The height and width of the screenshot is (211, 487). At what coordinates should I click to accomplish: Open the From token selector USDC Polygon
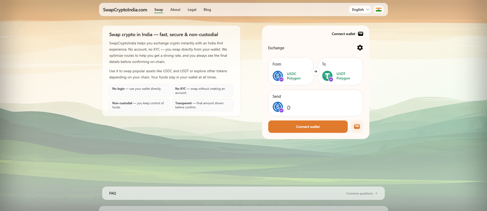pyautogui.click(x=291, y=71)
